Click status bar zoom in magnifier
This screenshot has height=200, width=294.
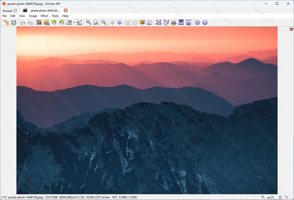(x=263, y=197)
